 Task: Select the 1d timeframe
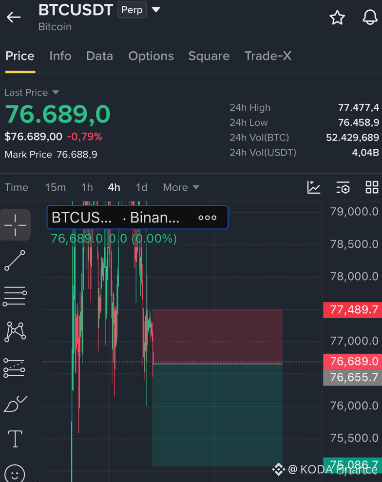(142, 187)
